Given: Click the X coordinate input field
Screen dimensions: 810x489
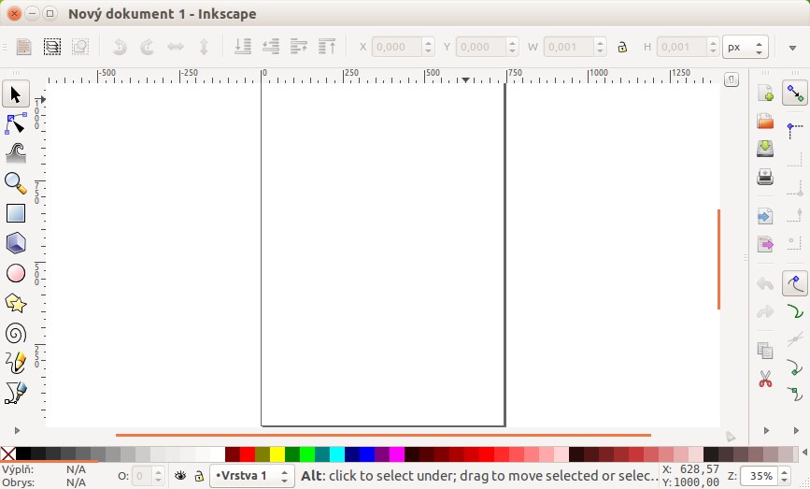Looking at the screenshot, I should [397, 47].
